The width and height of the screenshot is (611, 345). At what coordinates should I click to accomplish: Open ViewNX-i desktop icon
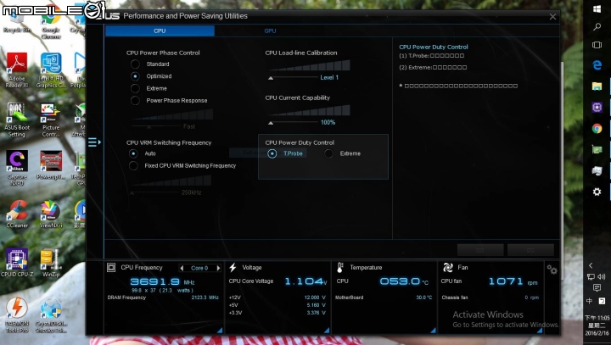51,214
